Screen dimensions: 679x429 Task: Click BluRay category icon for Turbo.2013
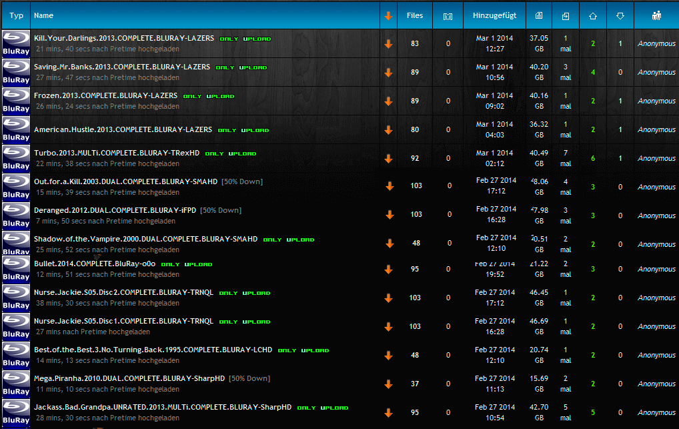(16, 158)
